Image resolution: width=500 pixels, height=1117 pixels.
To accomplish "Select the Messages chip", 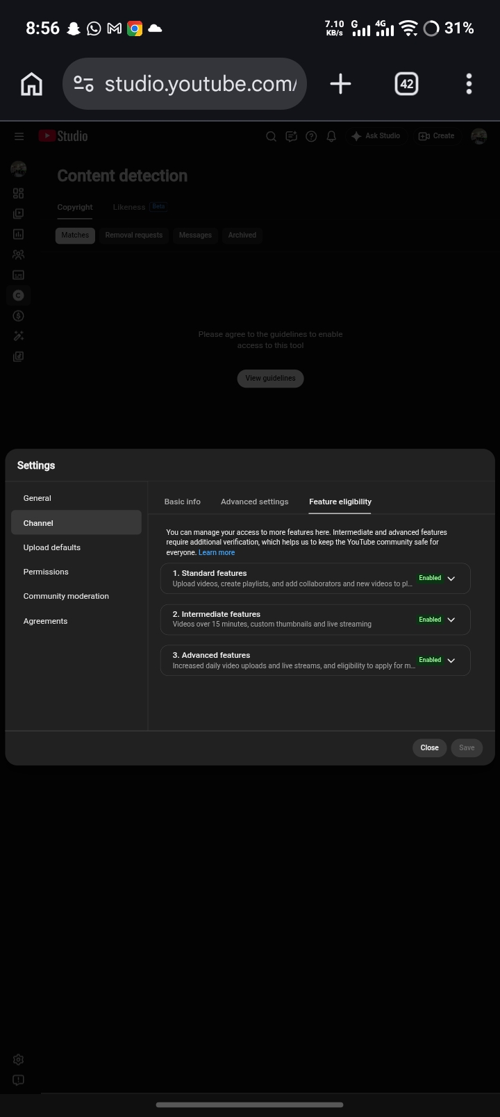I will point(195,235).
